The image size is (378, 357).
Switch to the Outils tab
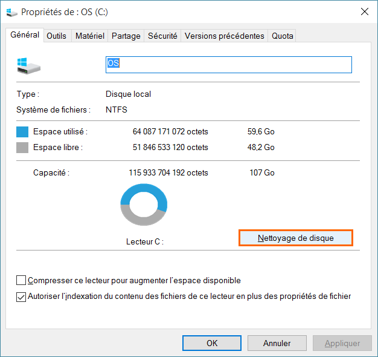[x=56, y=36]
